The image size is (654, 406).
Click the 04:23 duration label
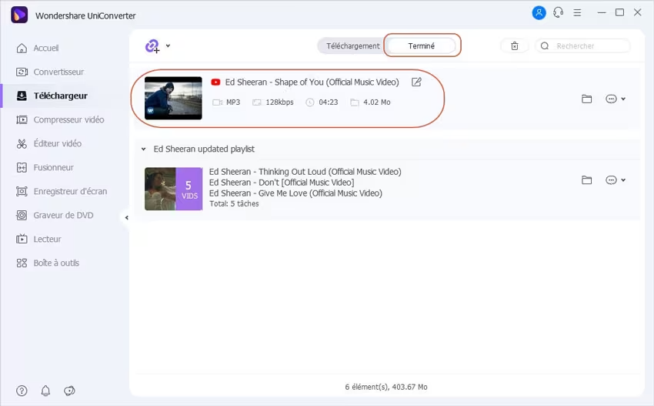(x=329, y=102)
